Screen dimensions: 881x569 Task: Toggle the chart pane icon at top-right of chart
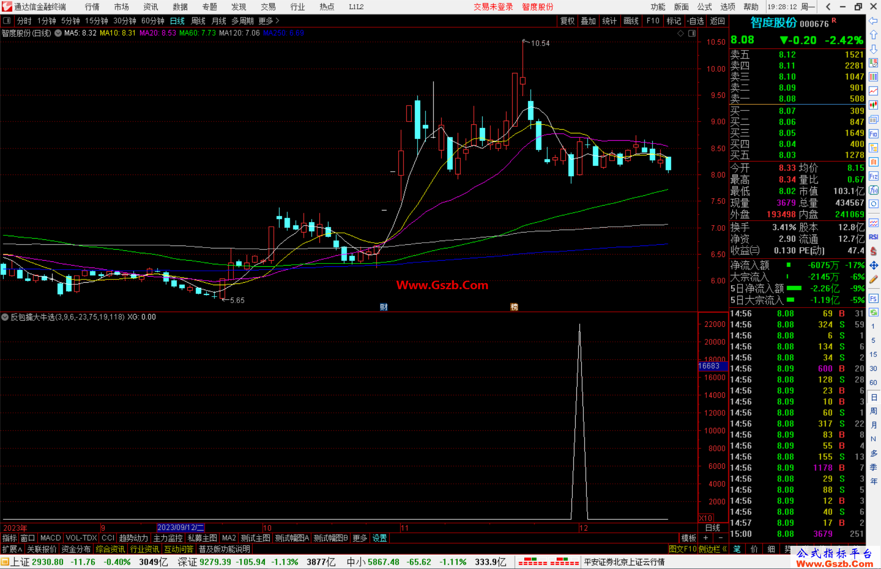pyautogui.click(x=692, y=33)
